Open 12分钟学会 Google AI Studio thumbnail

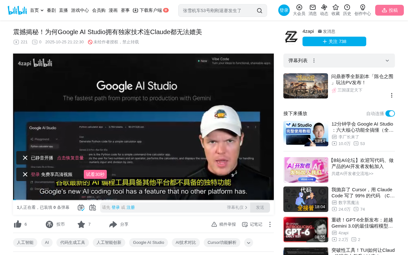[306, 134]
